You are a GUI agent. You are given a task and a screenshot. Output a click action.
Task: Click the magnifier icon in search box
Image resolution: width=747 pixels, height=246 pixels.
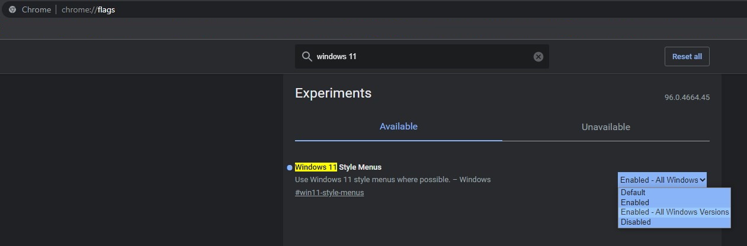(x=307, y=57)
